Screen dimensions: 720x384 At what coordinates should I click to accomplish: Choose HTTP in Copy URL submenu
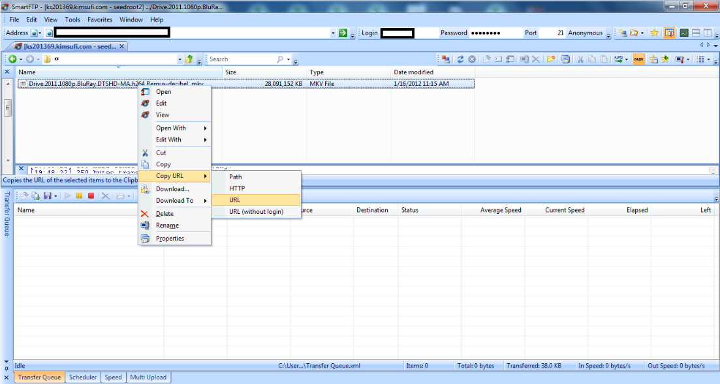[257, 188]
